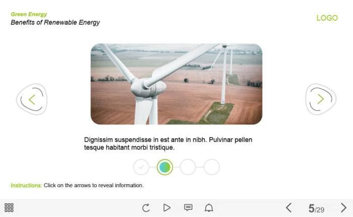Viewport: 353px width, 217px height.
Task: Click Benefits of Renewable Energy heading
Action: pyautogui.click(x=55, y=23)
